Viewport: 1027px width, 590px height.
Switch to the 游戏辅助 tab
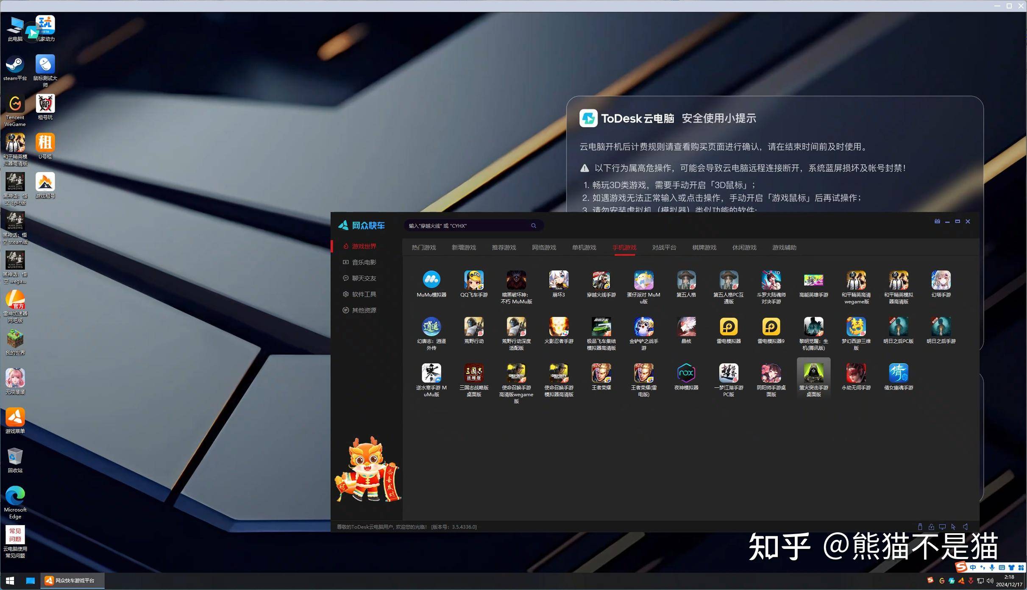pyautogui.click(x=784, y=248)
